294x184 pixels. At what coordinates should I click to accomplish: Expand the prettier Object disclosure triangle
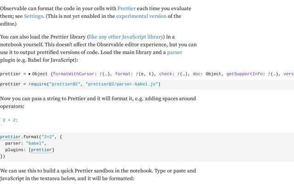pyautogui.click(x=29, y=74)
